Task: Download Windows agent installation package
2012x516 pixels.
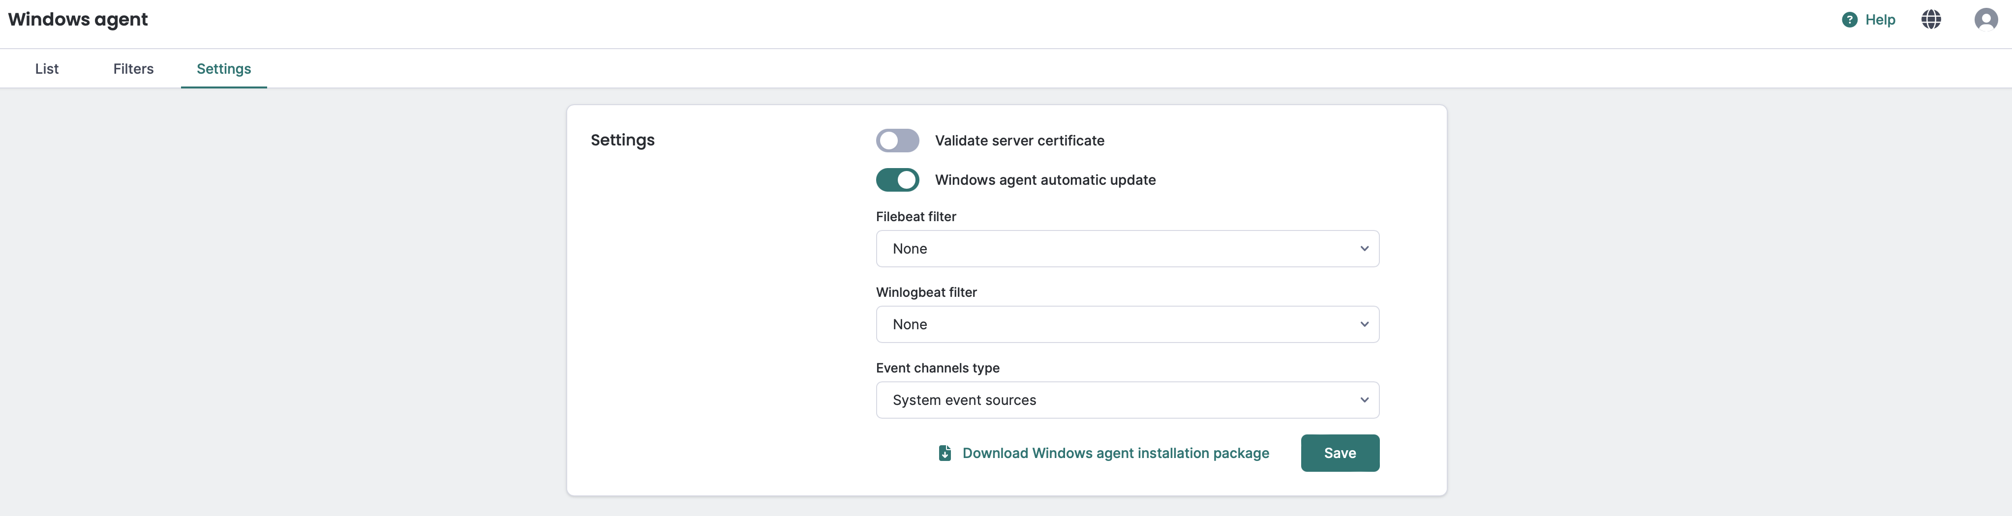Action: click(1115, 453)
